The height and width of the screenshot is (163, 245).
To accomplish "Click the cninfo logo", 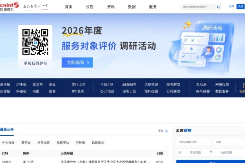I will (x=9, y=7).
